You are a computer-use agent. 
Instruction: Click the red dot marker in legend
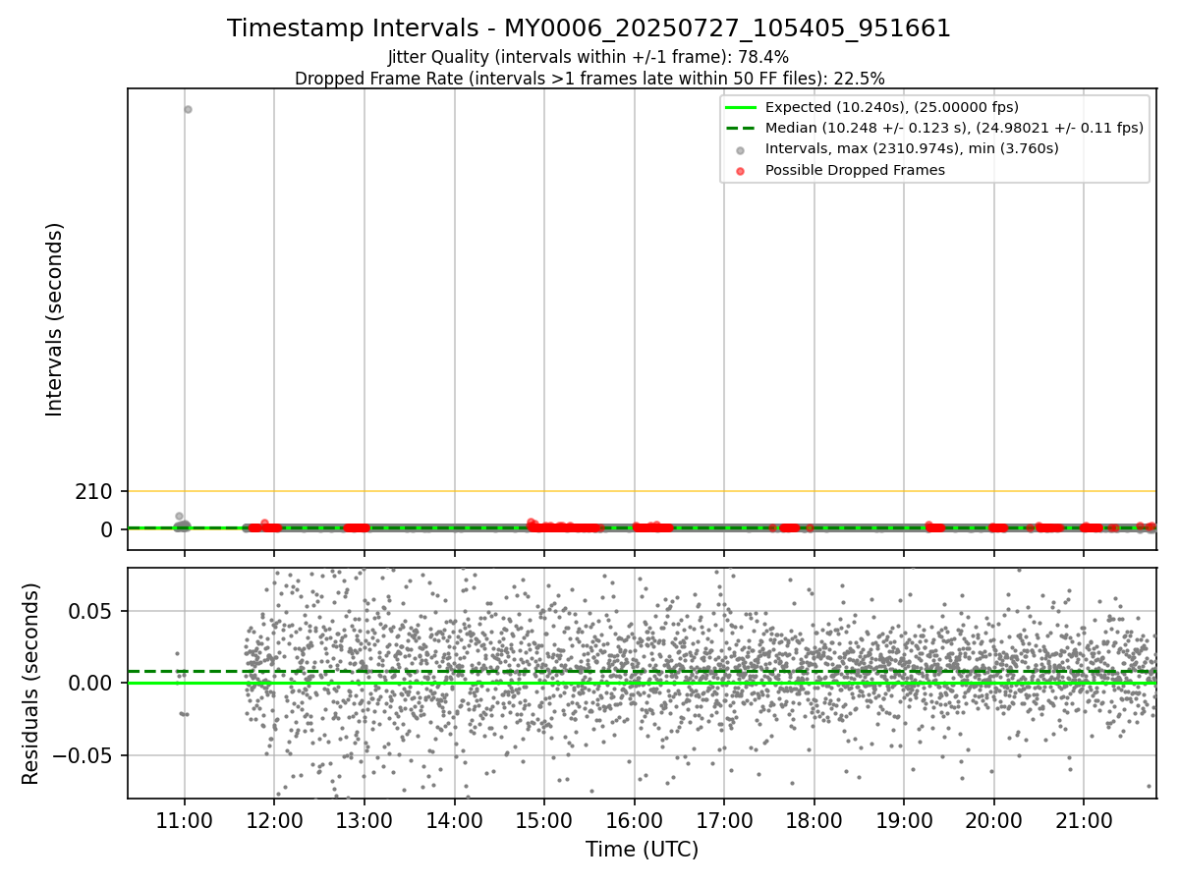coord(741,170)
